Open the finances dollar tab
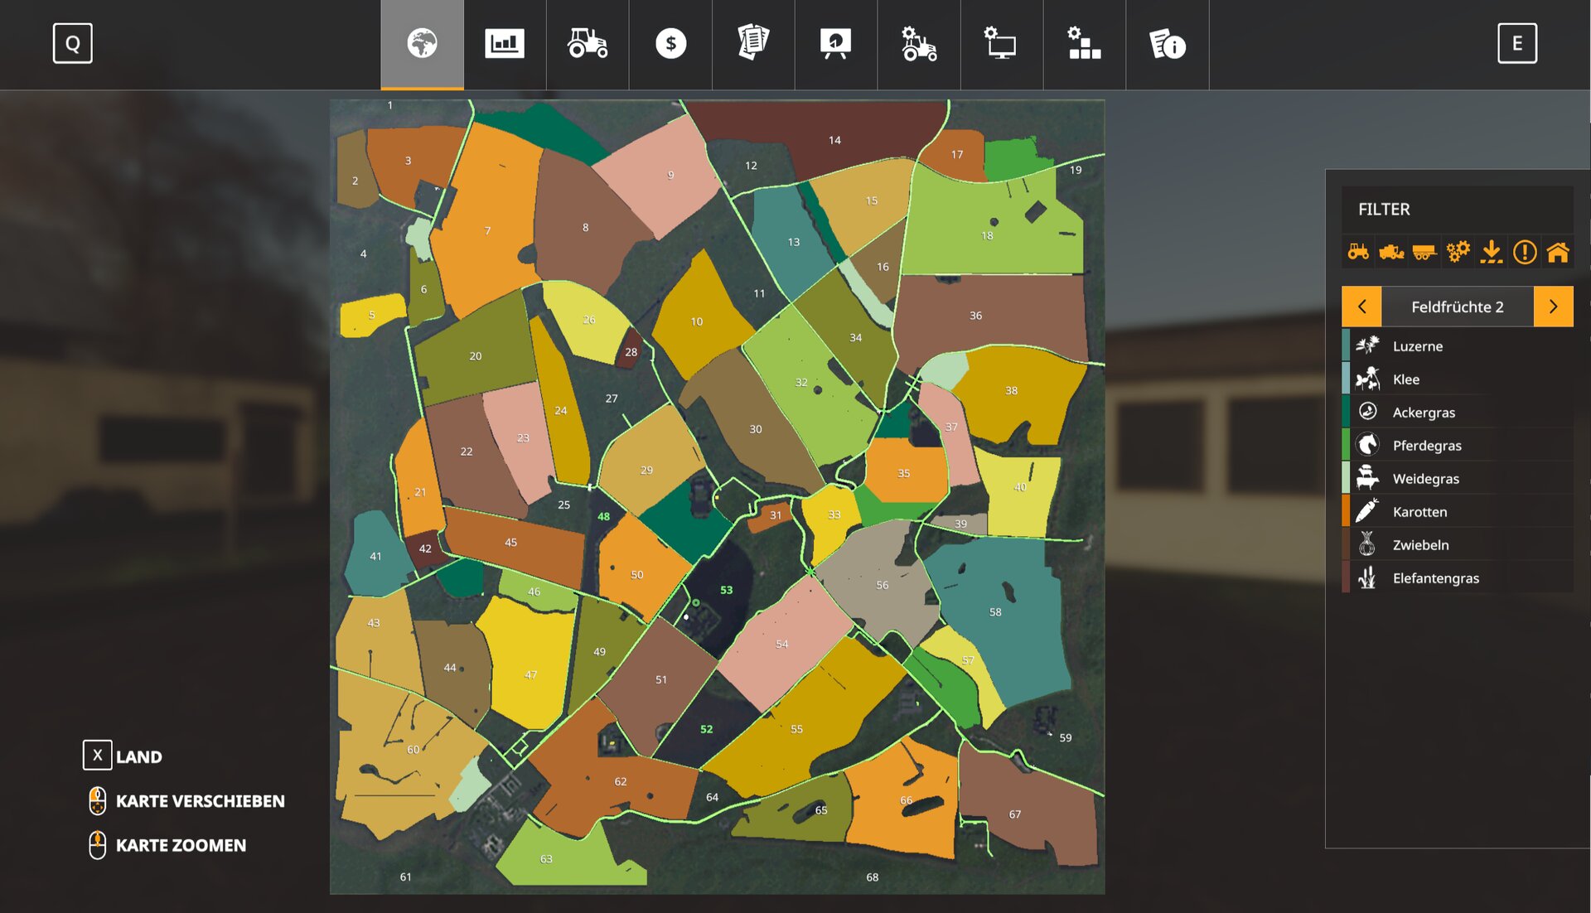The width and height of the screenshot is (1591, 913). click(x=670, y=44)
